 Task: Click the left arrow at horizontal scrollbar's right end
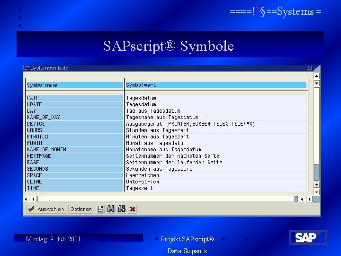(302, 199)
